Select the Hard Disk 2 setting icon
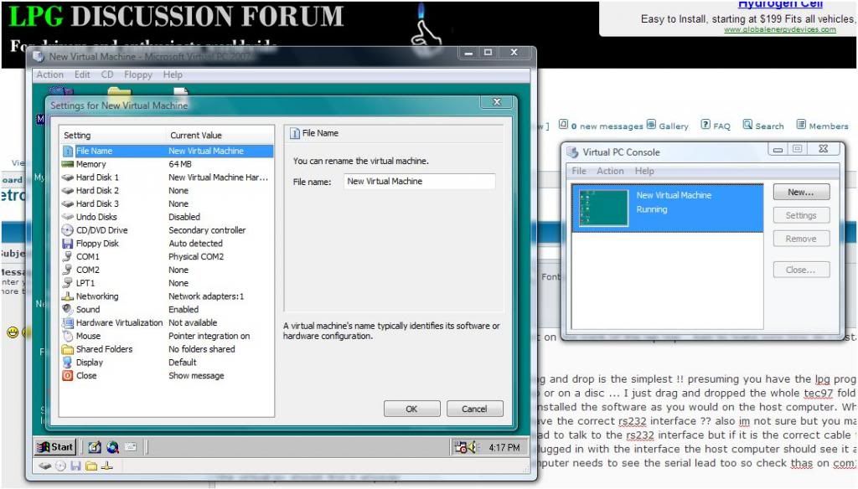The height and width of the screenshot is (489, 858). 68,190
